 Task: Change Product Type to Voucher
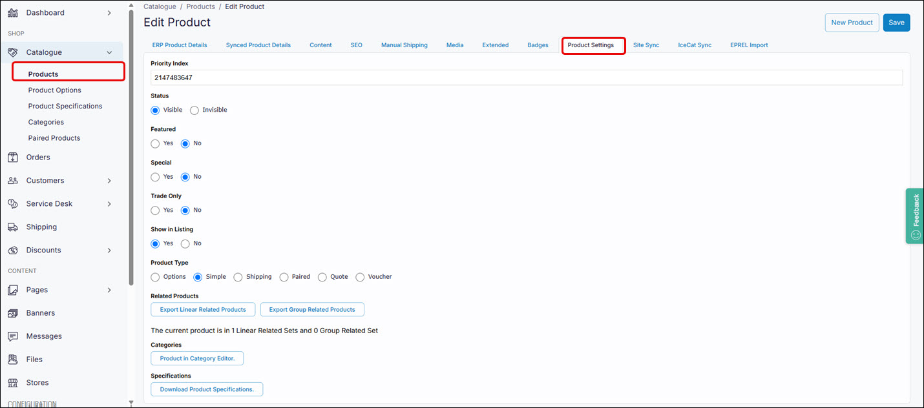pos(360,276)
